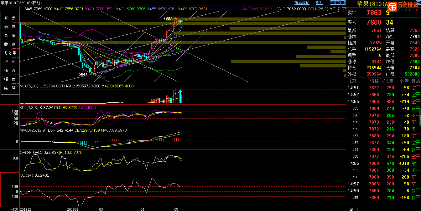
Task: Go to next contract with right arrow icon
Action: click(x=338, y=3)
